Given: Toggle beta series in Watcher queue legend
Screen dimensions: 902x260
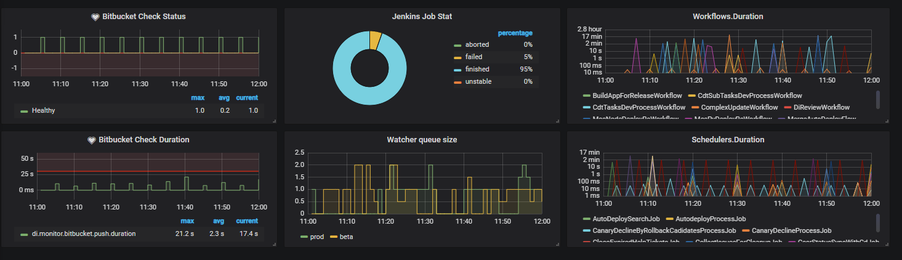Looking at the screenshot, I should tap(346, 237).
